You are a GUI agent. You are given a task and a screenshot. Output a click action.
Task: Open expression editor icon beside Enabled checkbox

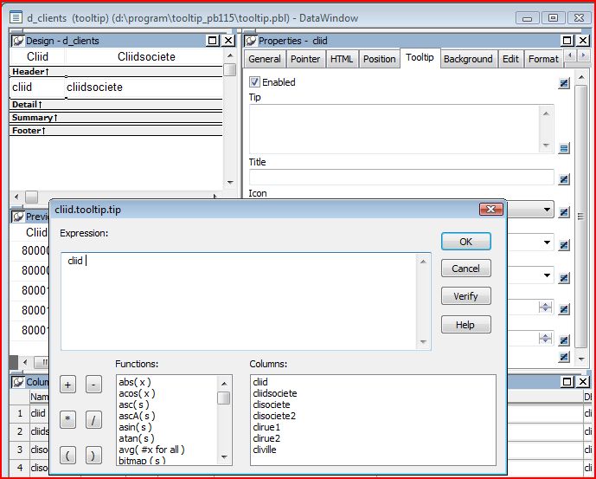pos(564,83)
